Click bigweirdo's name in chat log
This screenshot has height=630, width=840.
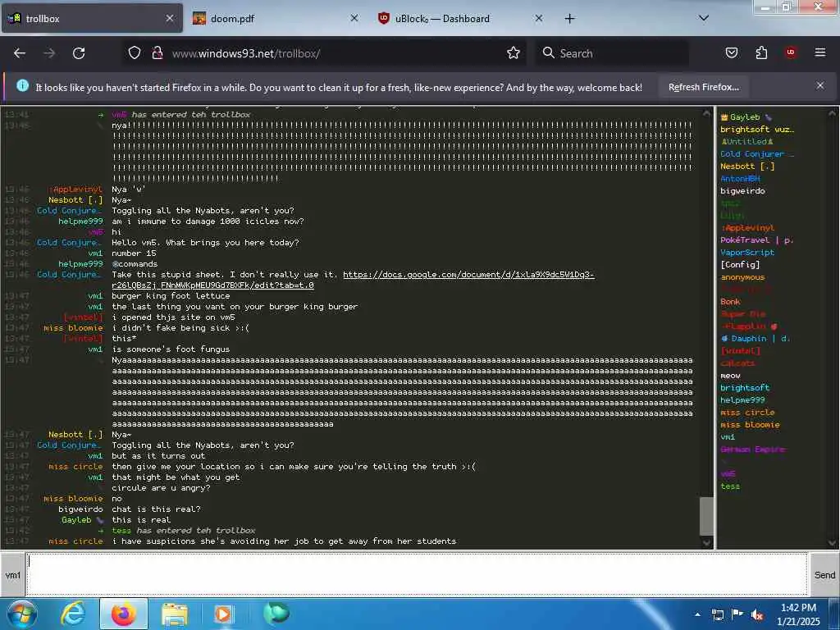pyautogui.click(x=80, y=509)
